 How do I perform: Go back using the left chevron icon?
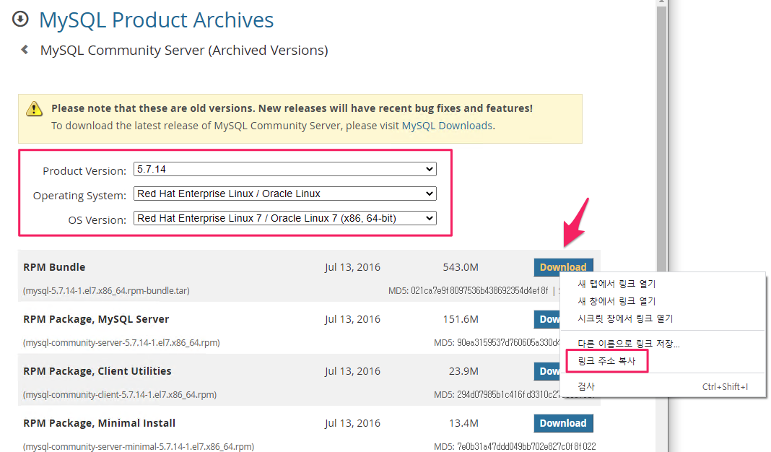(x=25, y=50)
